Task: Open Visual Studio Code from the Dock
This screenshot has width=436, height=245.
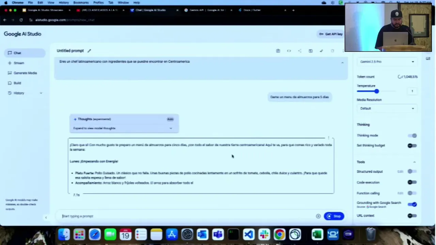Action: [249, 234]
